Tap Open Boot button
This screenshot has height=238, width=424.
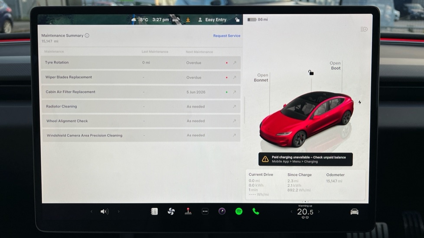[335, 66]
